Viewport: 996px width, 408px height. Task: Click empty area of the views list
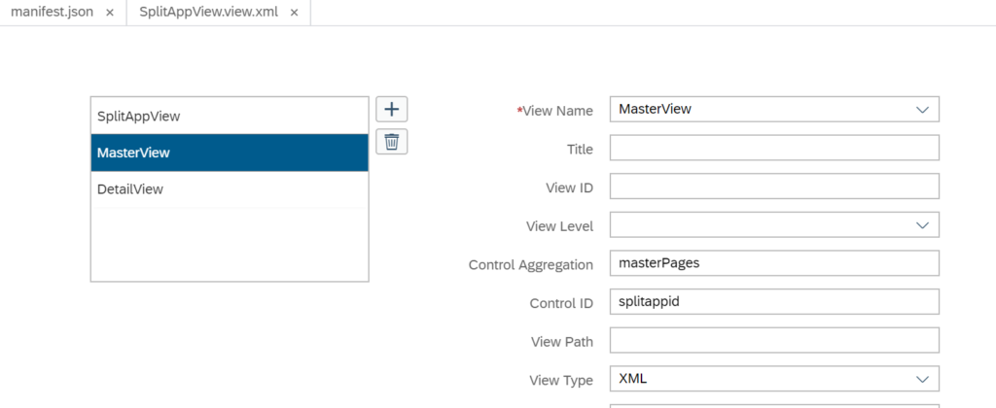click(x=230, y=244)
